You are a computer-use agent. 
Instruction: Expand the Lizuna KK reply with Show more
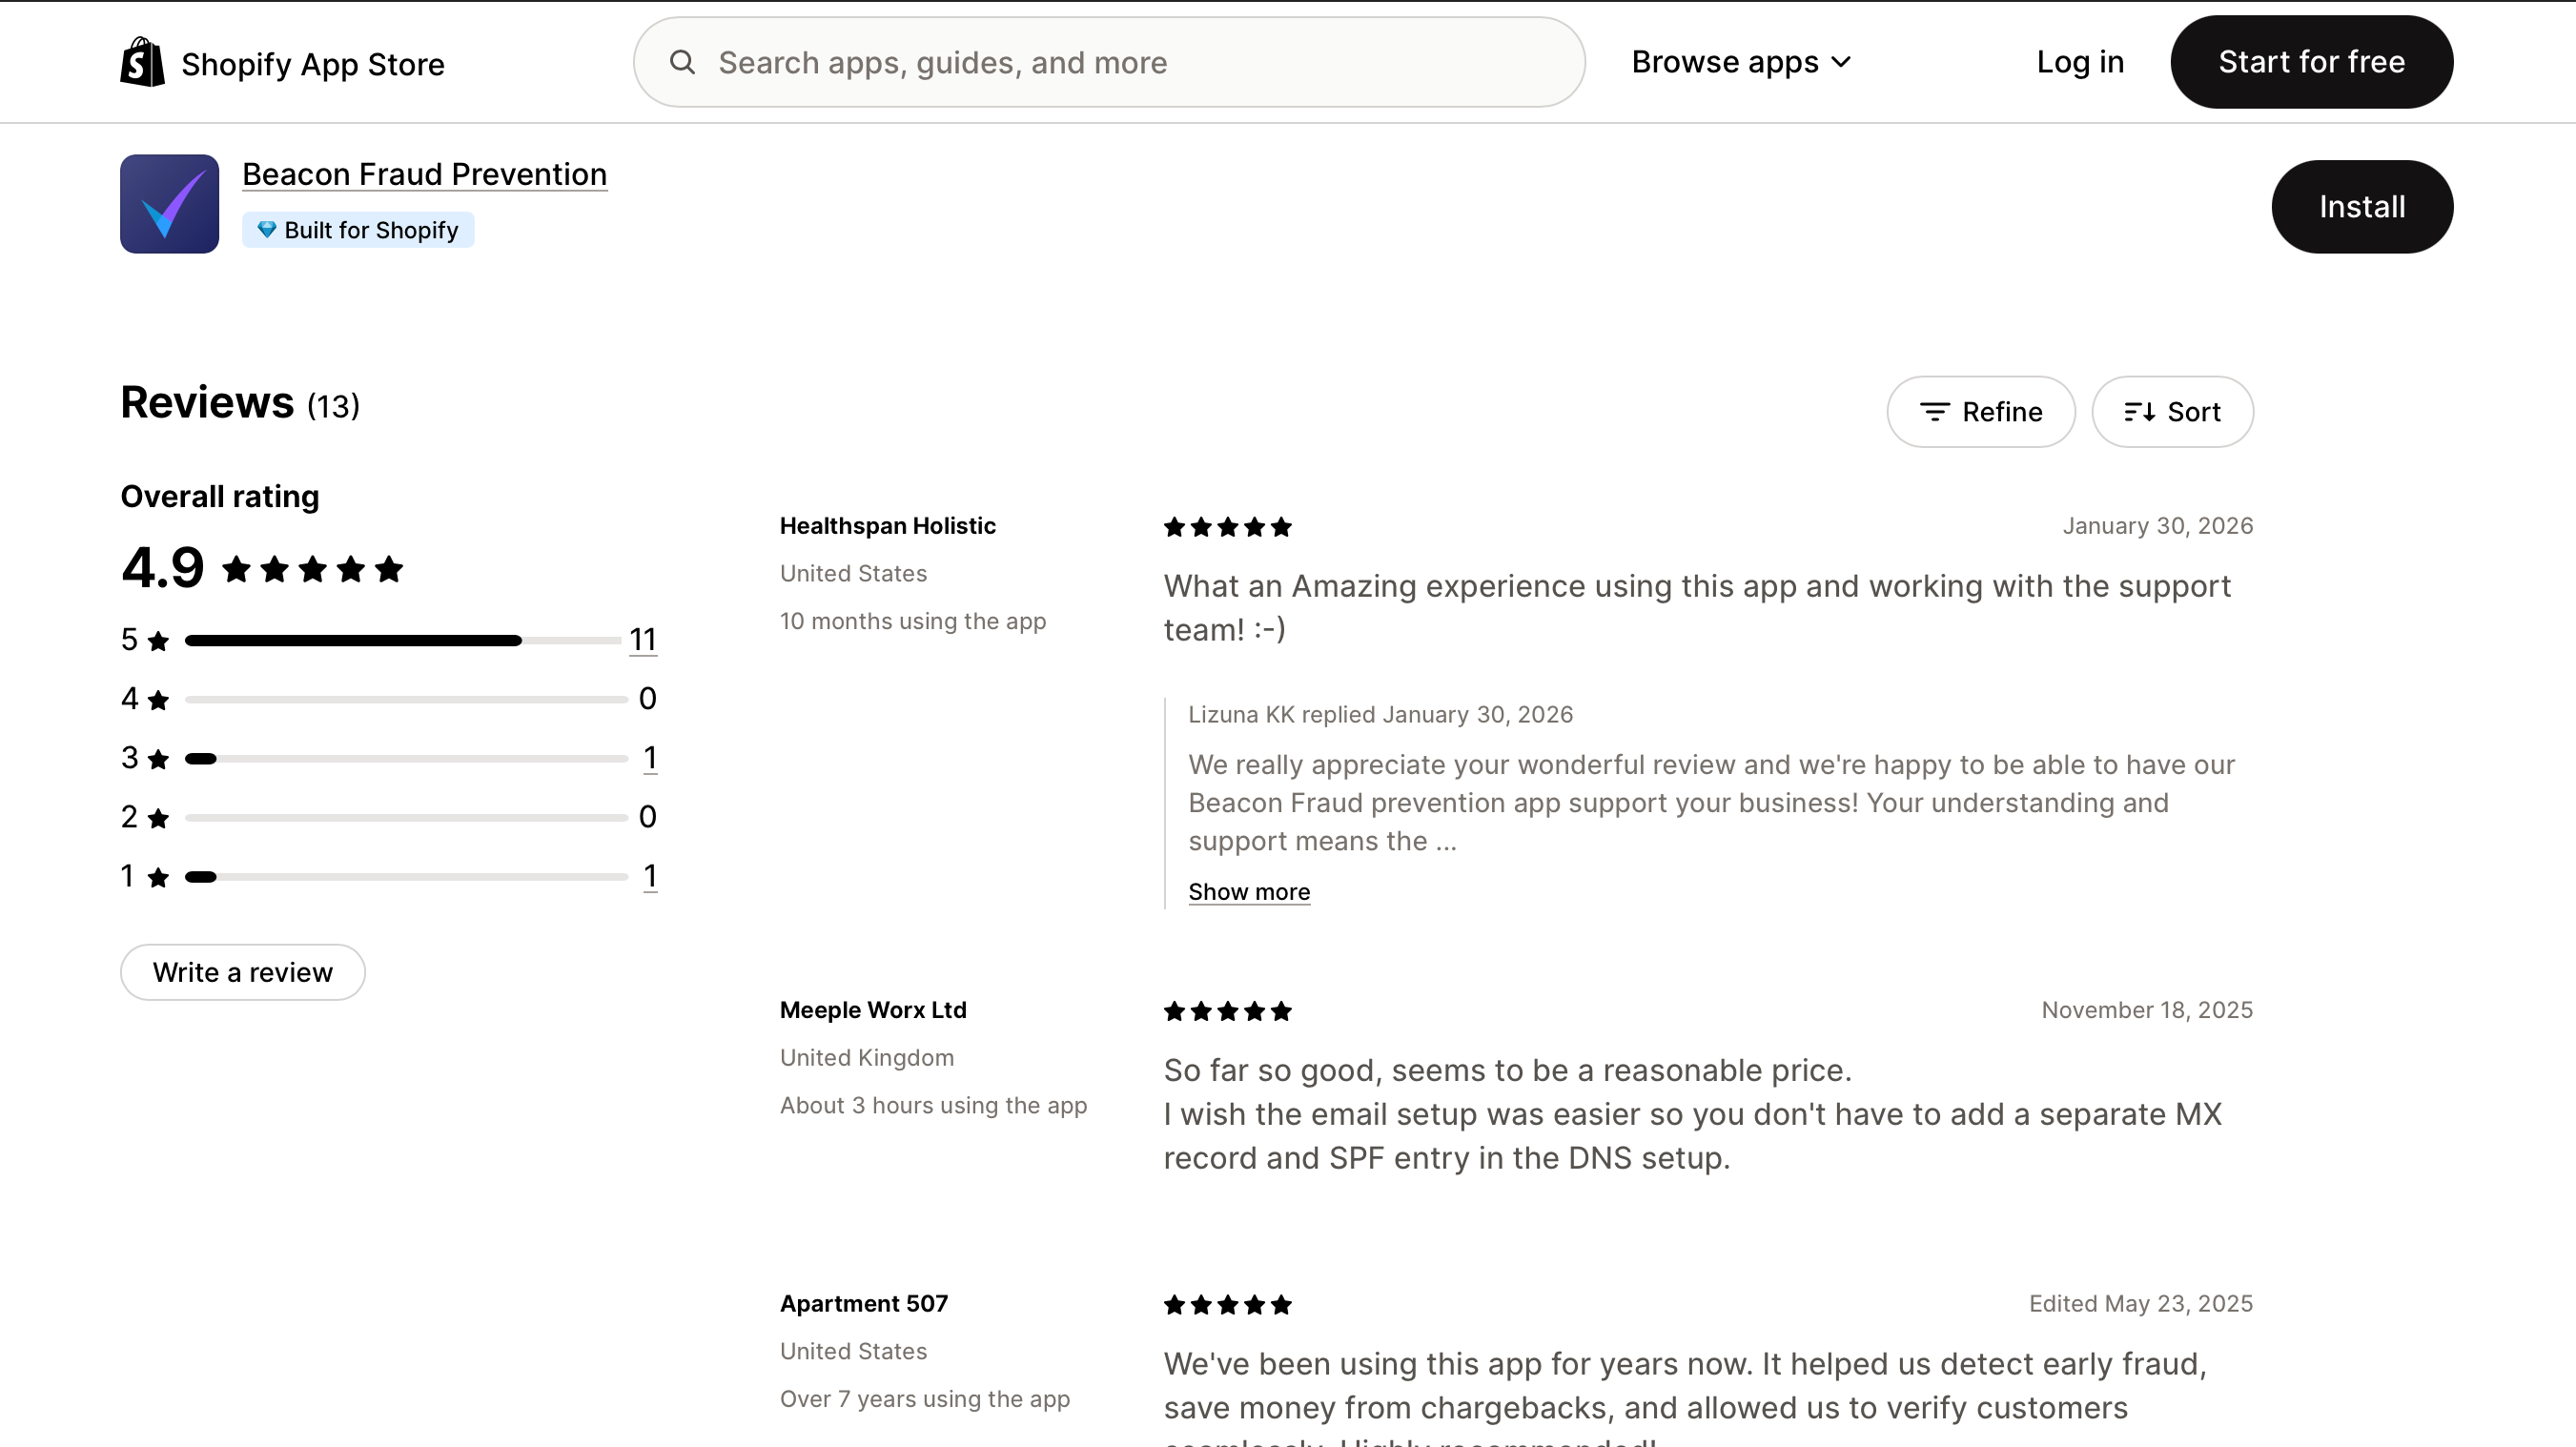[1248, 892]
